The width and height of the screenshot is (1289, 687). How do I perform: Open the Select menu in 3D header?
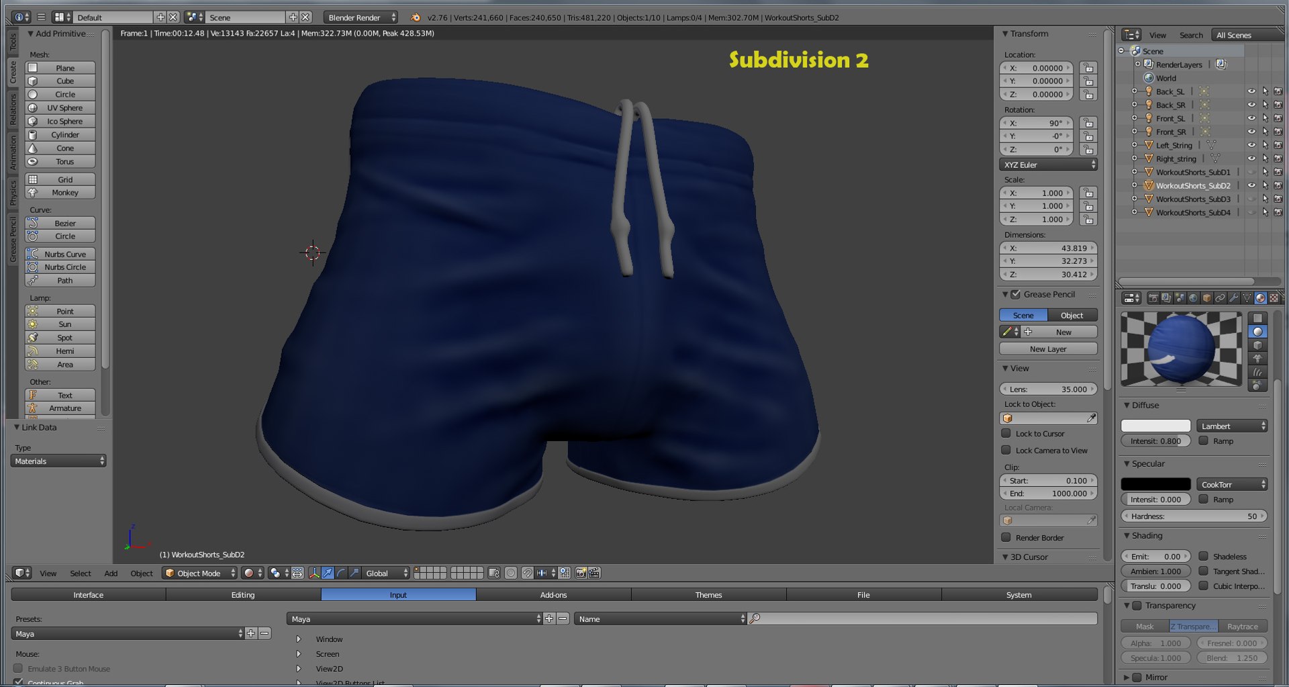80,574
